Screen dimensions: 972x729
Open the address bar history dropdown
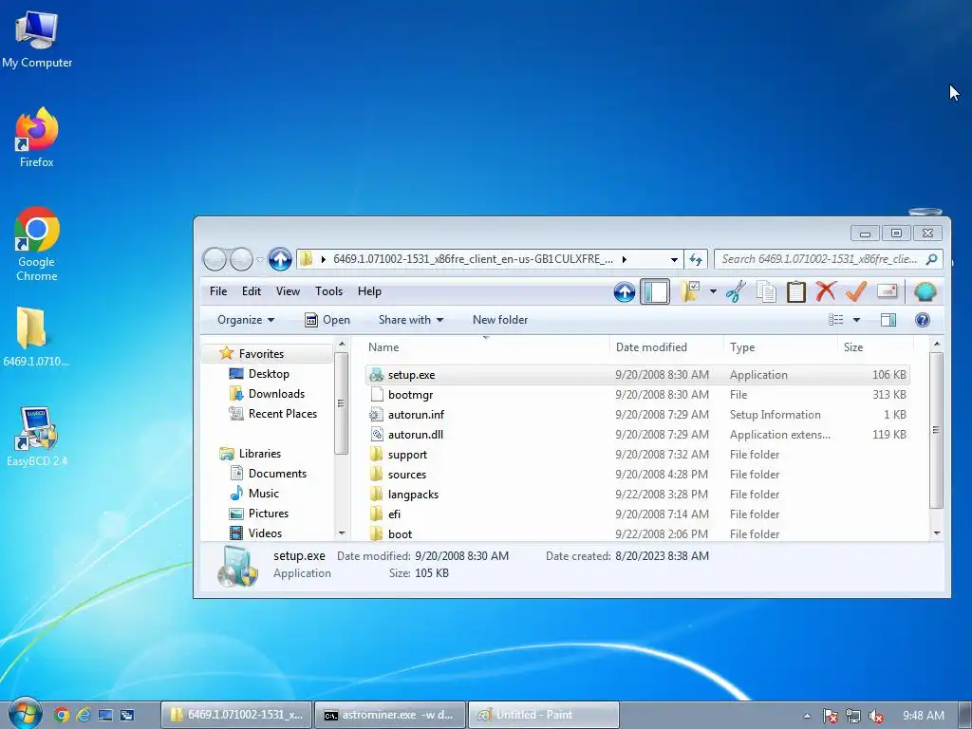pyautogui.click(x=674, y=259)
